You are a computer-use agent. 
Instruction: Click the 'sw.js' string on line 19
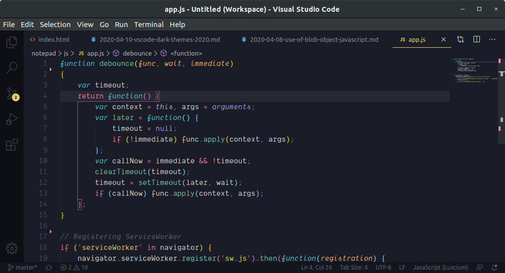pyautogui.click(x=236, y=259)
